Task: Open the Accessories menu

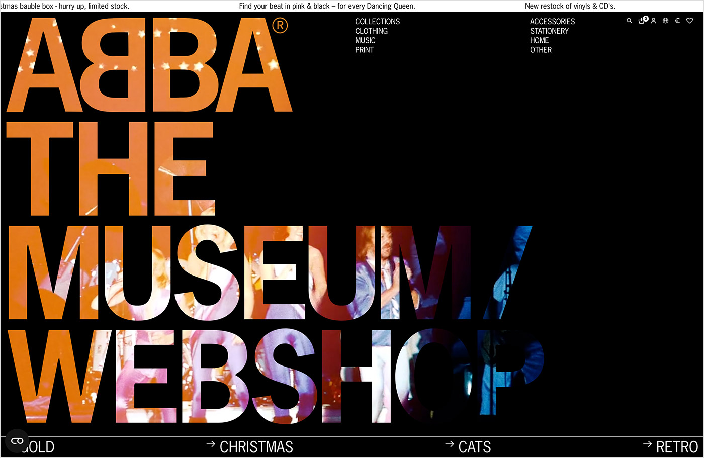Action: [x=552, y=22]
